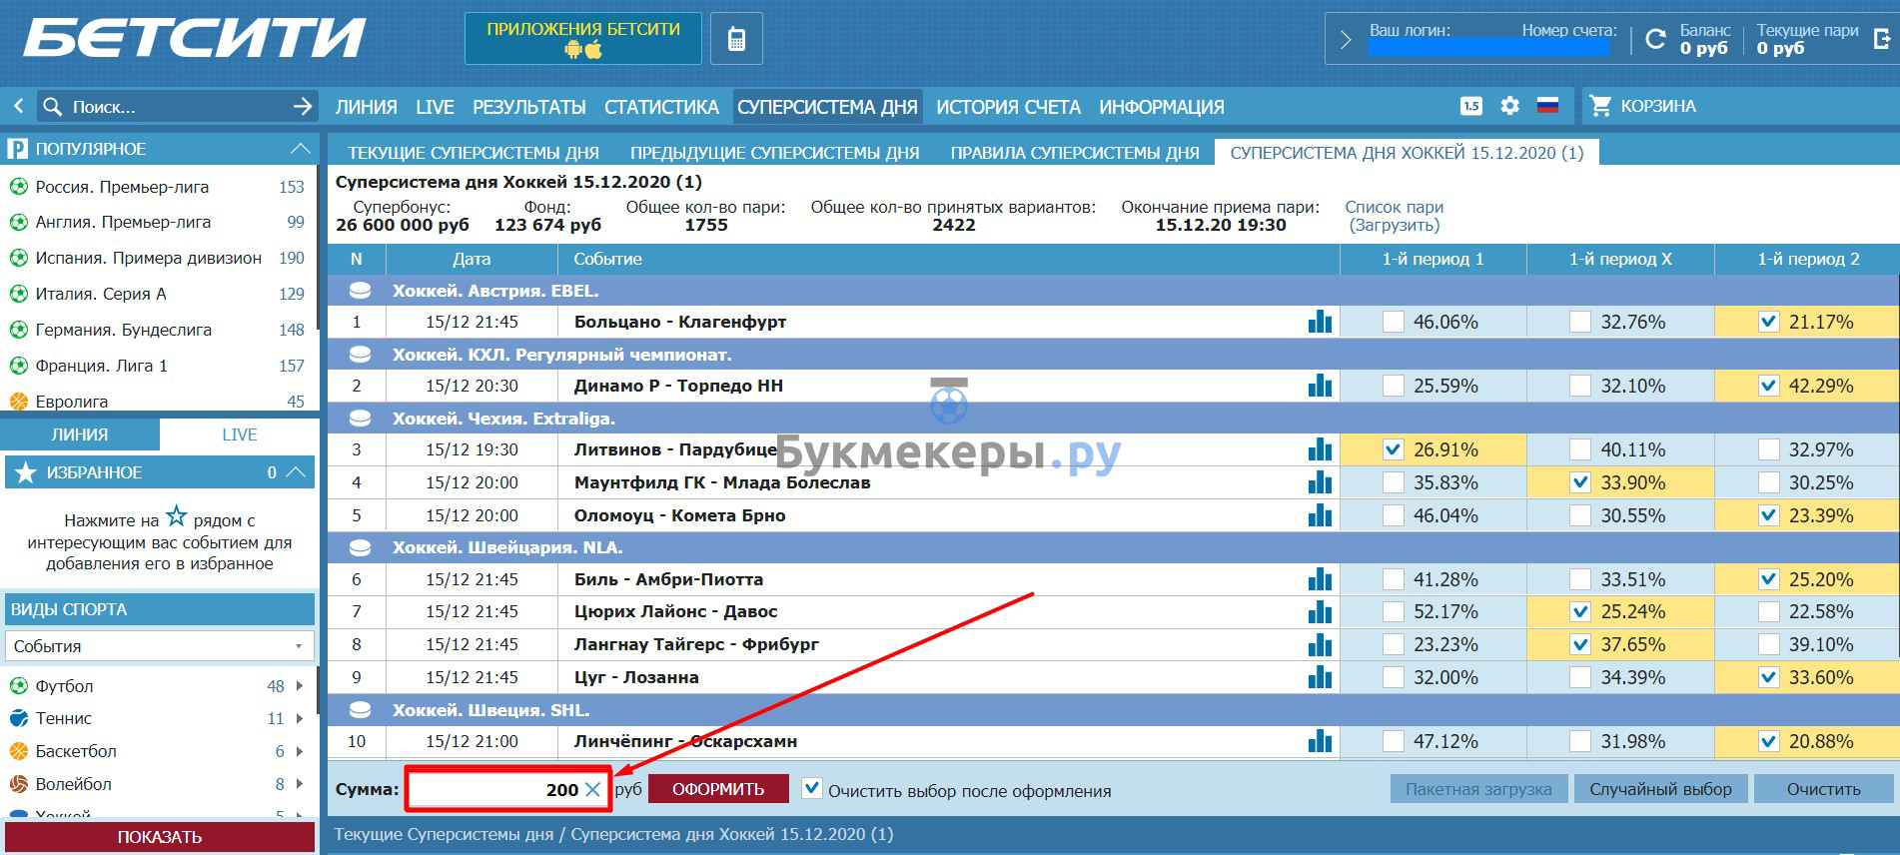Open ИСТОРИЯ СЧЕТА menu item
The height and width of the screenshot is (855, 1900).
(x=1008, y=107)
